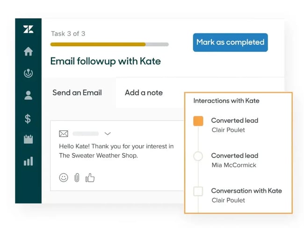Screen dimensions: 304x228
Task: Open the Reports bar chart icon
Action: point(29,161)
